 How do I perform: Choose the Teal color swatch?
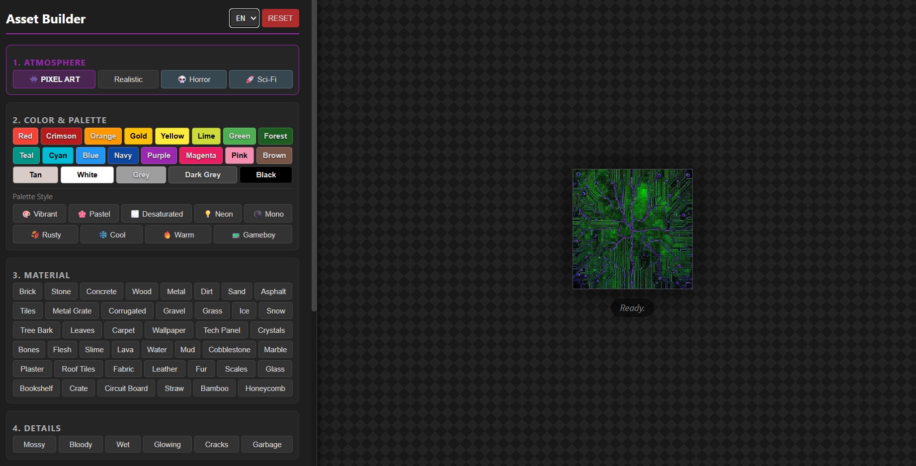tap(26, 155)
